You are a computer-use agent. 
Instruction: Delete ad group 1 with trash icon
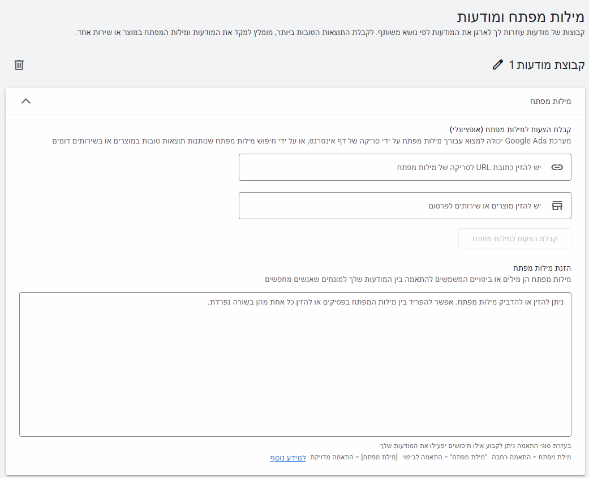pyautogui.click(x=19, y=65)
